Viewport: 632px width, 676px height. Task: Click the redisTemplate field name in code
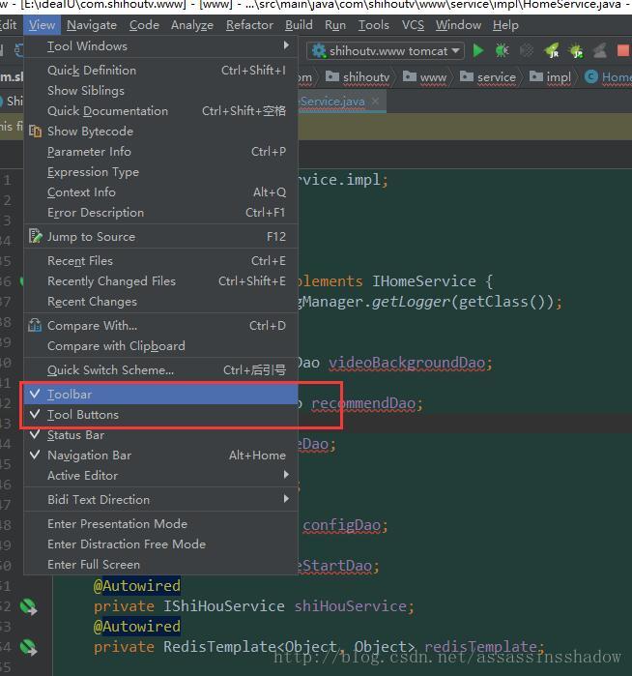tap(481, 646)
